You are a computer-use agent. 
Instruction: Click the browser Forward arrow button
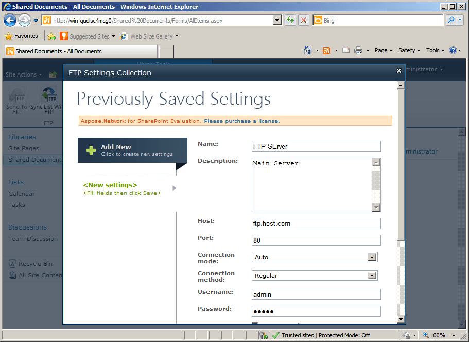[x=24, y=21]
